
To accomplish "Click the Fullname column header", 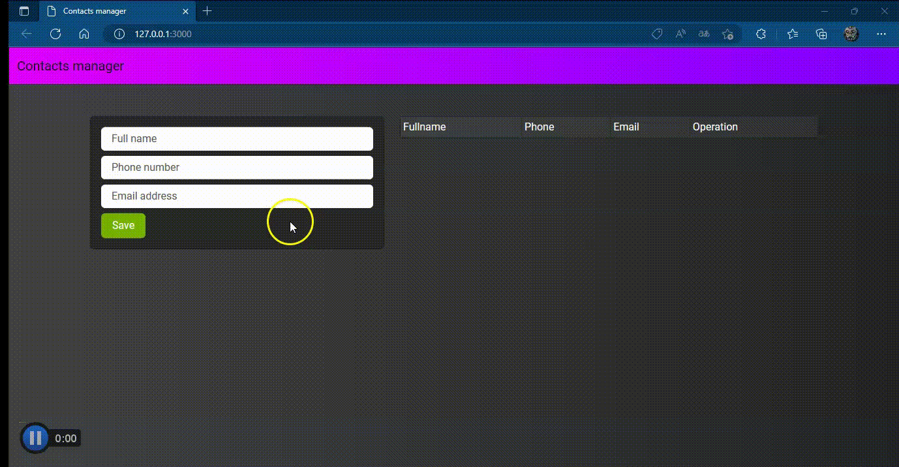I will pos(425,127).
